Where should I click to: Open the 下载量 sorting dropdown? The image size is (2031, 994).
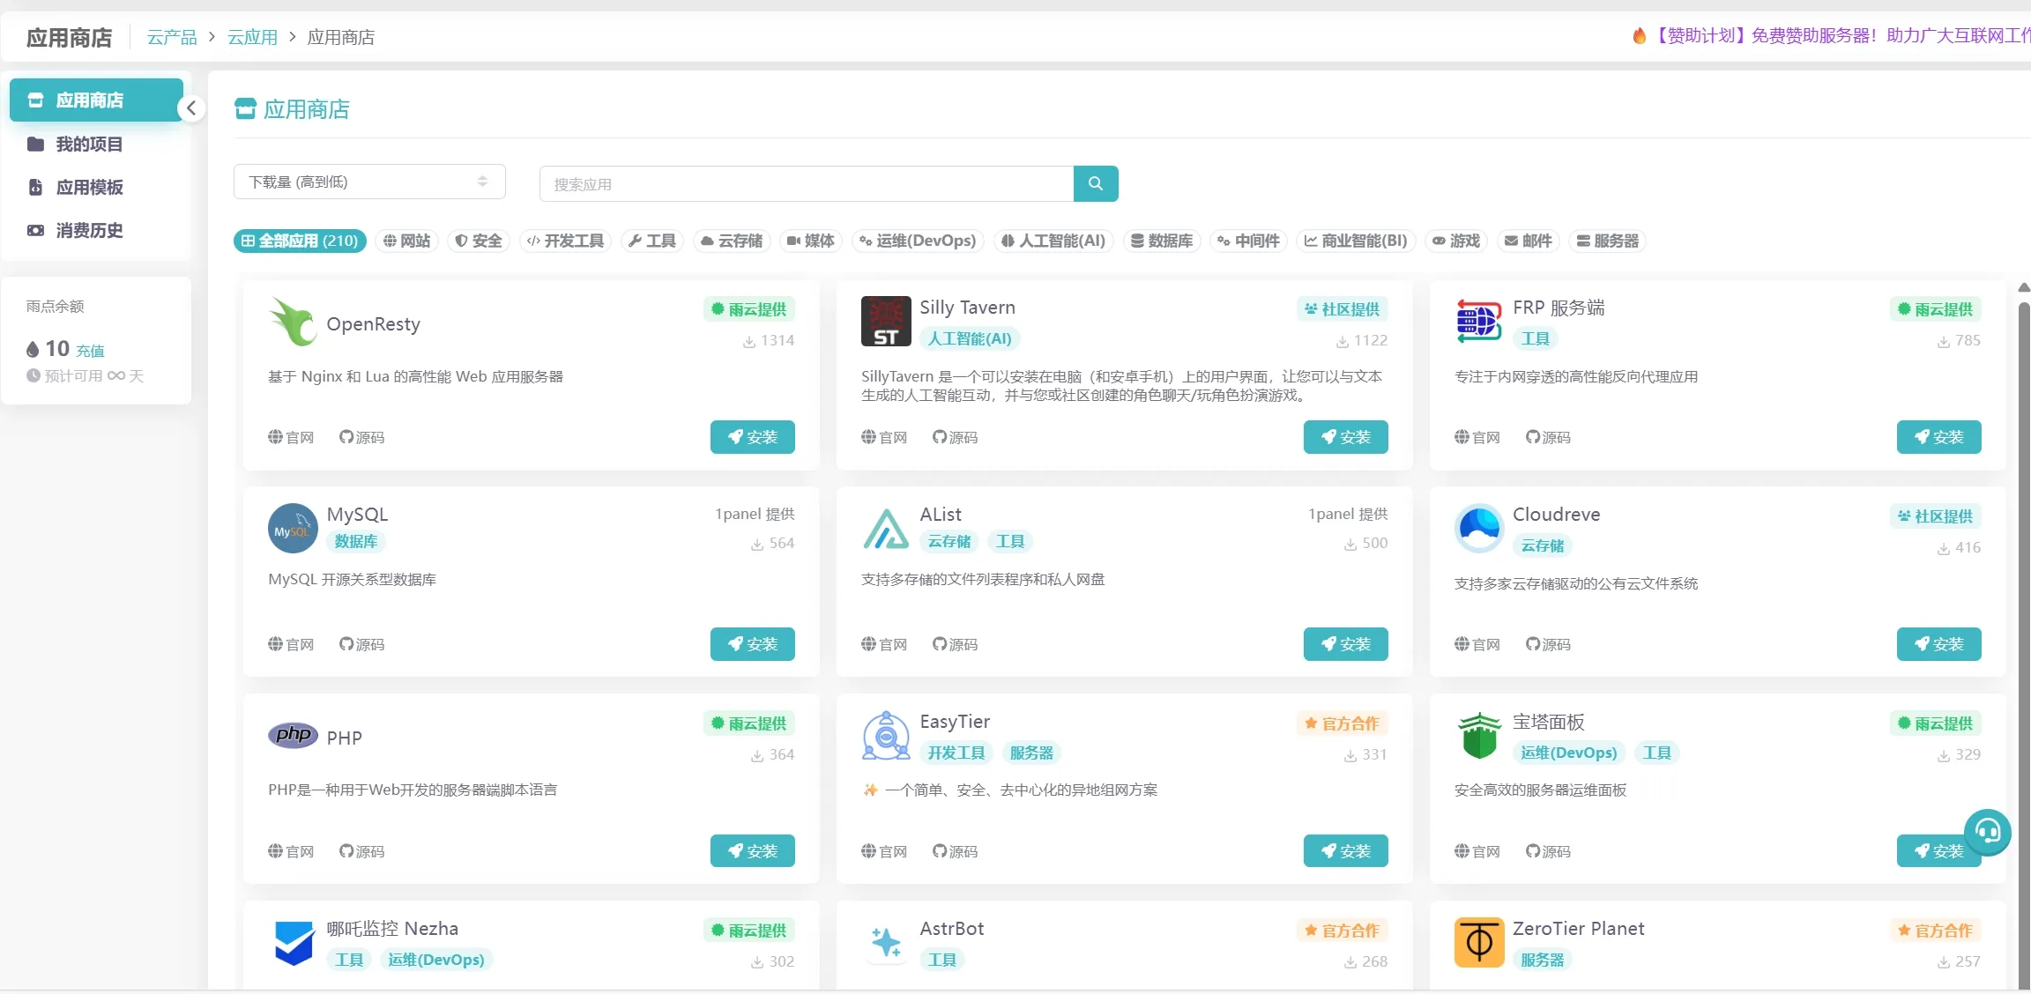coord(369,182)
